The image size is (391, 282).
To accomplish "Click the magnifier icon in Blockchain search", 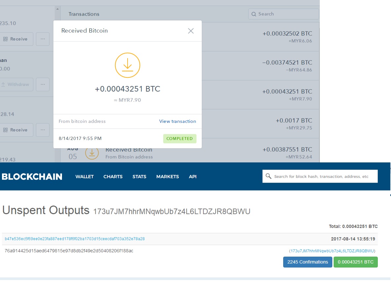I will 268,176.
